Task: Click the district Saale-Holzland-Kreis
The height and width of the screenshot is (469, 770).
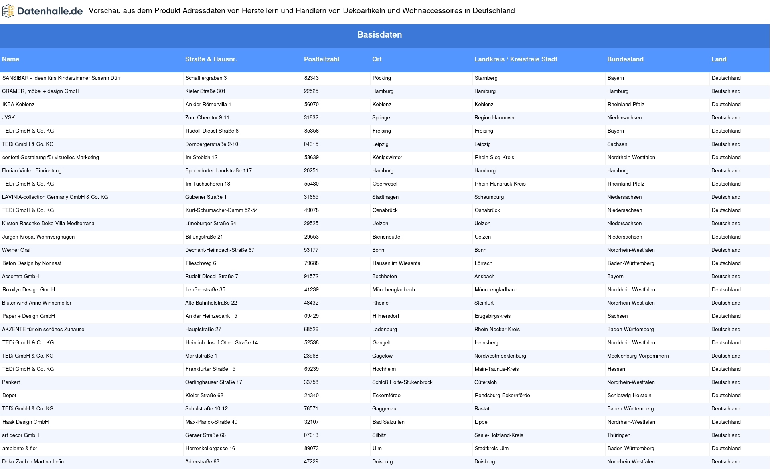Action: pyautogui.click(x=499, y=435)
